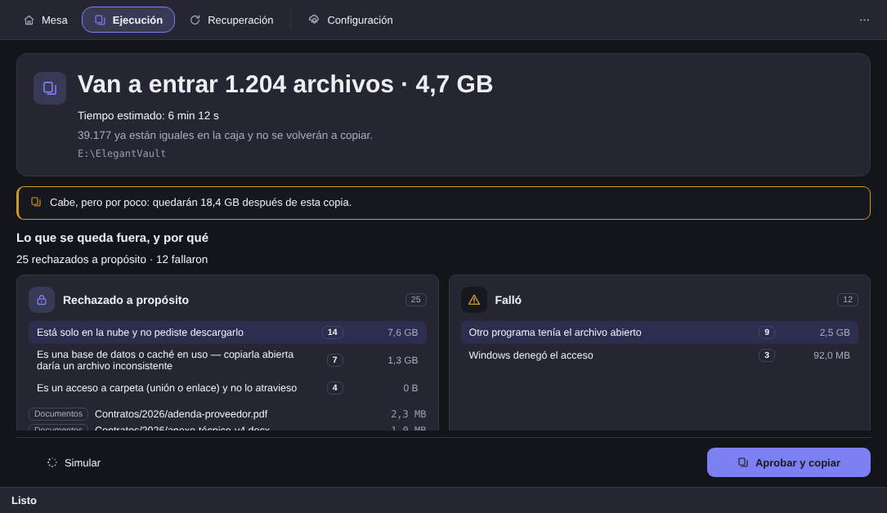This screenshot has height=513, width=887.
Task: Click the file Contratos/2026/adenda-proveedor.pdf
Action: tap(181, 414)
